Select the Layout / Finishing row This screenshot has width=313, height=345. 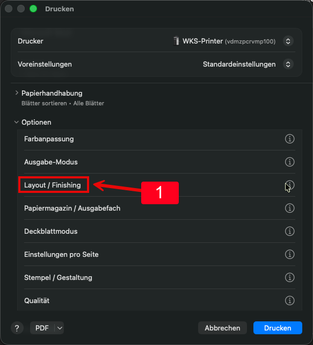[159, 185]
